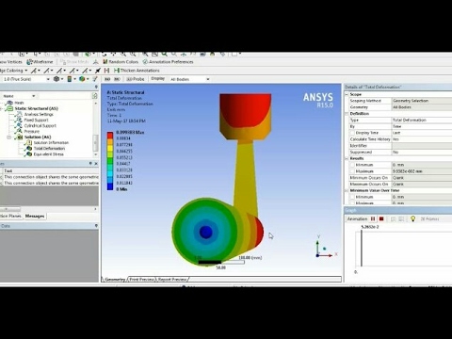This screenshot has height=339, width=452.
Task: Pin the Messages panel
Action: click(x=90, y=164)
